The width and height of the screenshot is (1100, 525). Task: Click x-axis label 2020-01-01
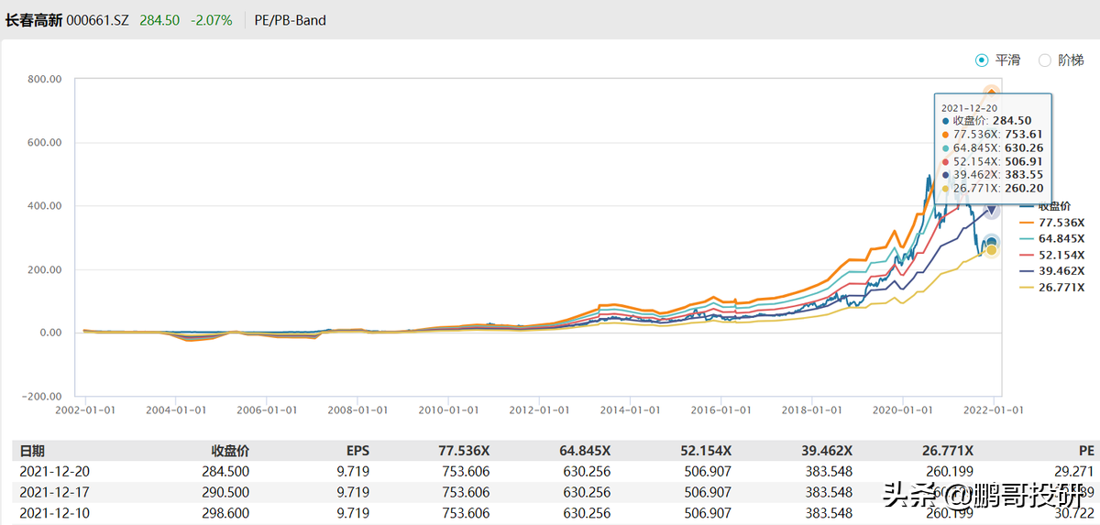(x=903, y=411)
